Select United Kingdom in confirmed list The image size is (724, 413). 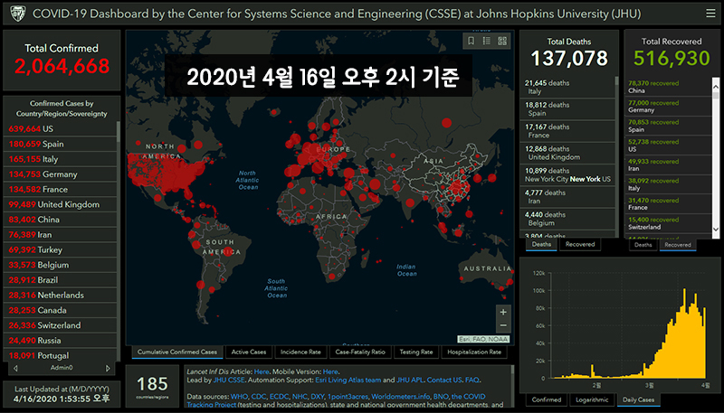[x=60, y=204]
